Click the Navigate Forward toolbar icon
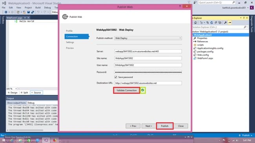The width and height of the screenshot is (255, 143). coord(12,12)
